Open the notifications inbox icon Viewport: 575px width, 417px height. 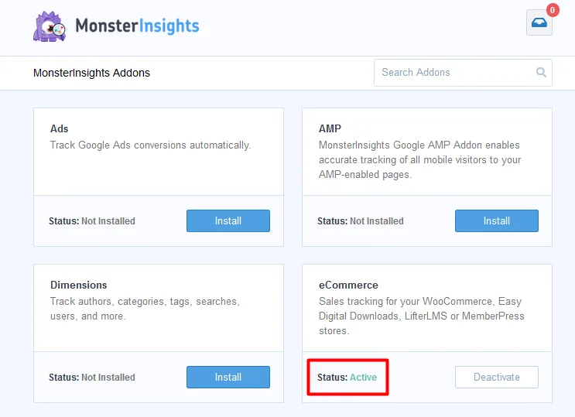point(539,23)
